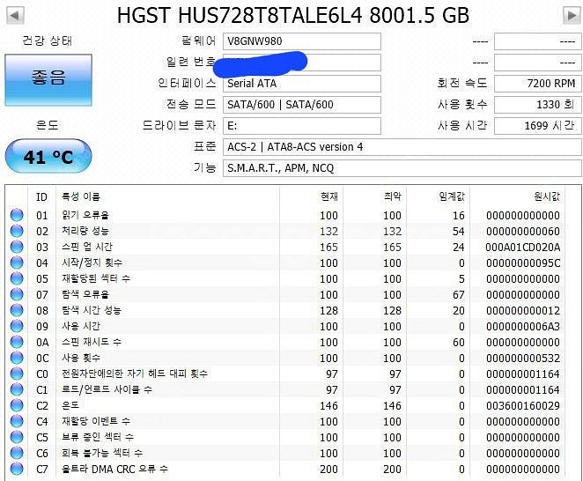Select the firmware field V8GNW980

302,41
